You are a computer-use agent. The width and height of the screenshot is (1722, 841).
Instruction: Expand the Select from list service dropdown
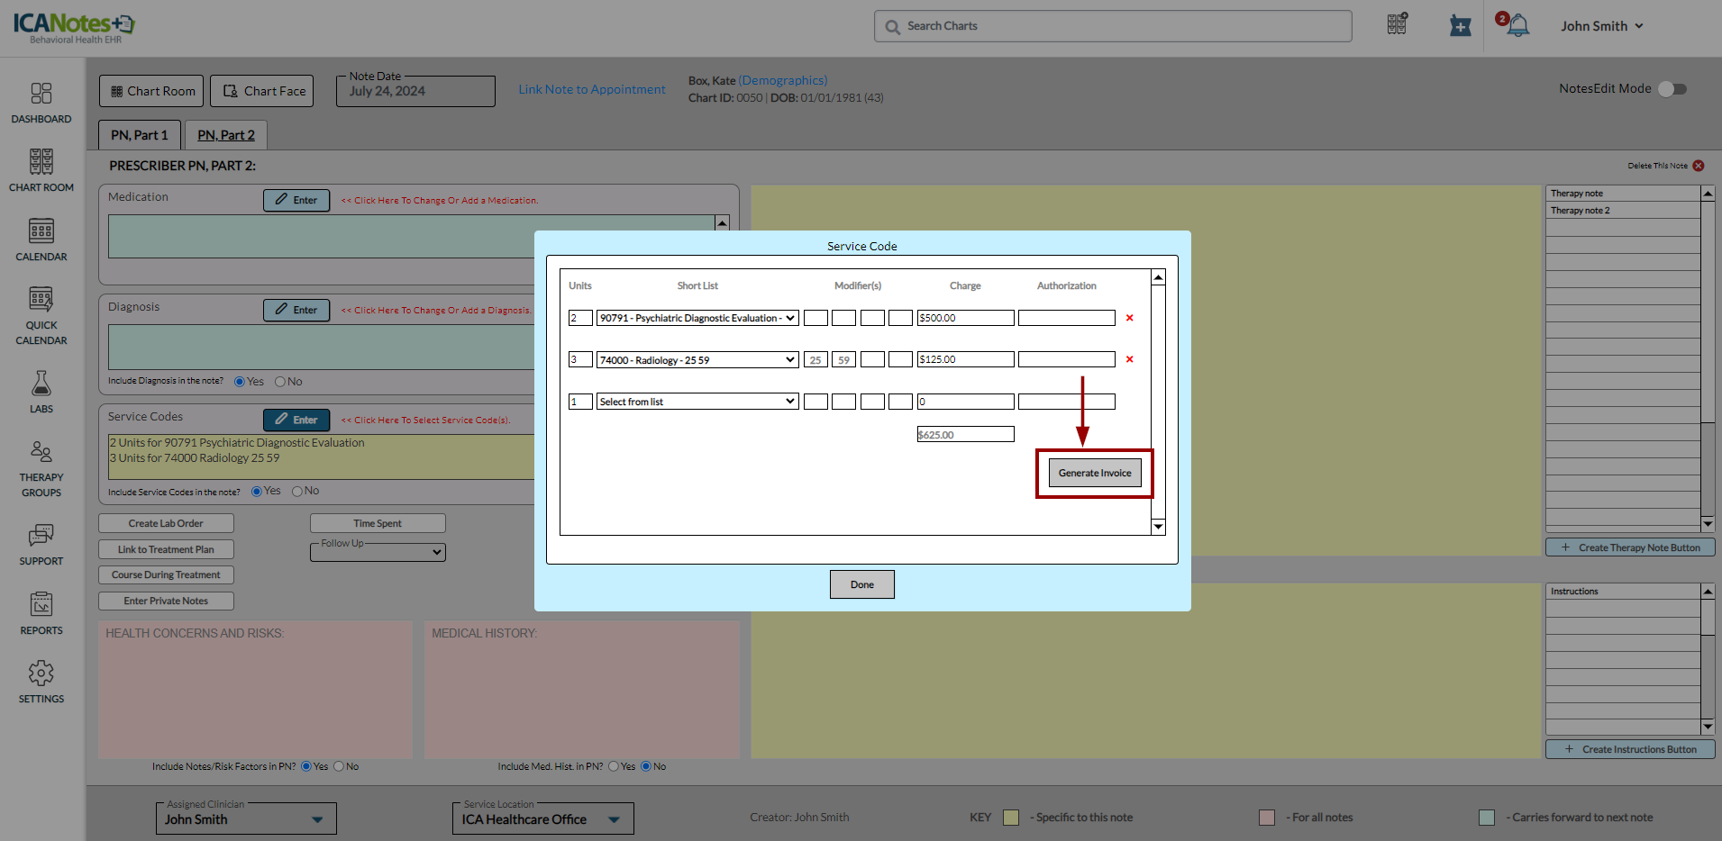tap(697, 402)
